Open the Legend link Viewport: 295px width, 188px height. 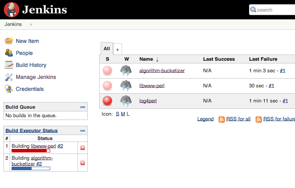pyautogui.click(x=205, y=119)
